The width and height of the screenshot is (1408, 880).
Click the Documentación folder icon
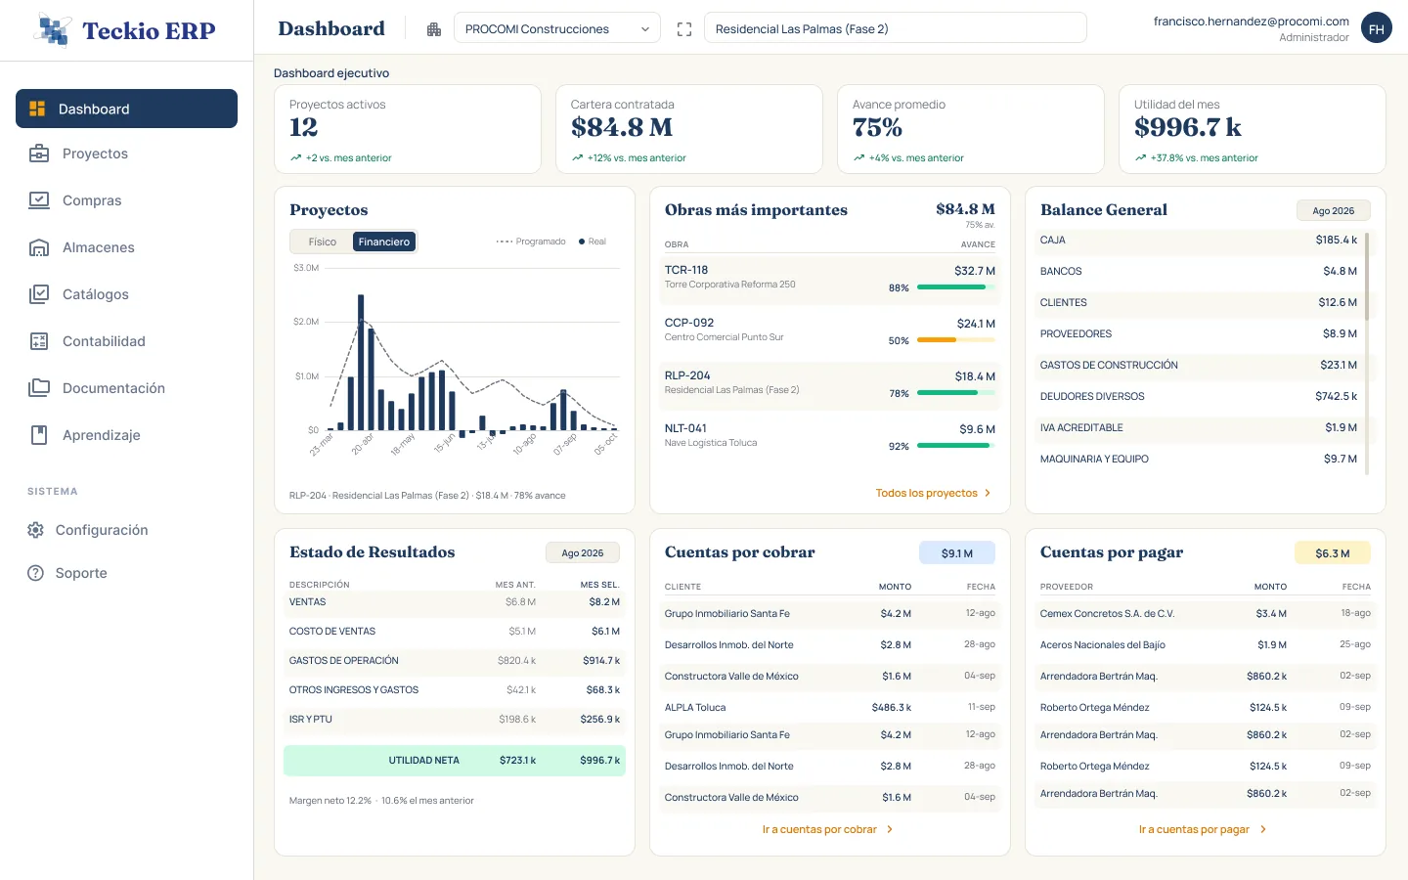[39, 388]
